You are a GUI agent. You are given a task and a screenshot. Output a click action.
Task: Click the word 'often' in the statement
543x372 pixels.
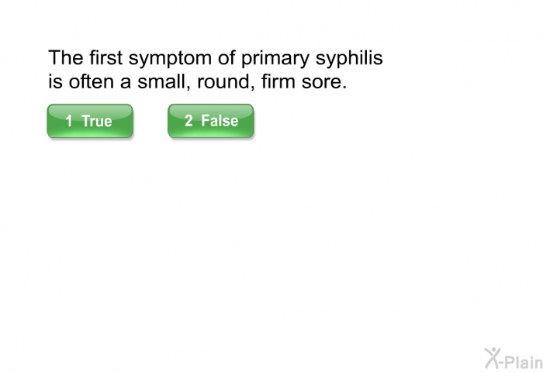[92, 81]
